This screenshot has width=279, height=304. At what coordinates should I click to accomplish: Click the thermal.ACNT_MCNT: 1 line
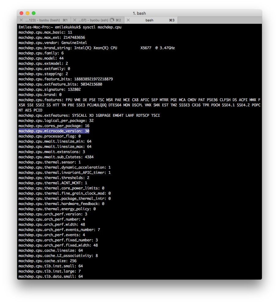pos(53,183)
